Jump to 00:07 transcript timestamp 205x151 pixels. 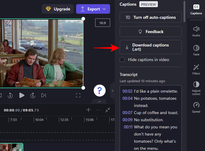pyautogui.click(x=127, y=113)
